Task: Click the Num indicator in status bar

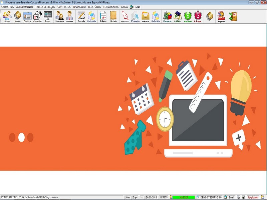Action: coord(128,197)
